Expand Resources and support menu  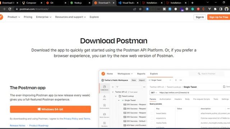point(70,17)
